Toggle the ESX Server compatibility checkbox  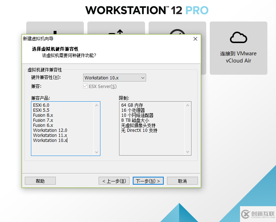click(85, 86)
